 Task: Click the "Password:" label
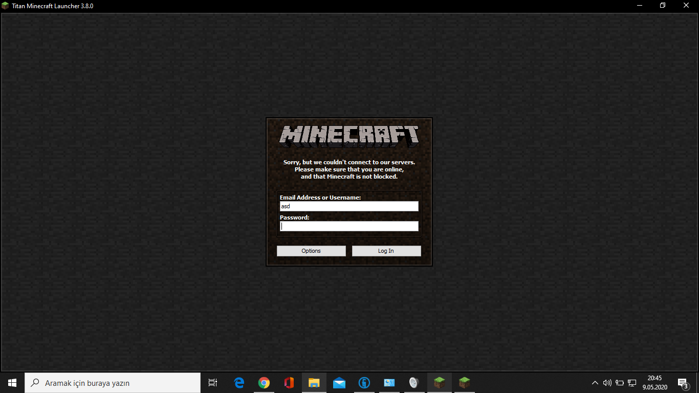point(295,217)
